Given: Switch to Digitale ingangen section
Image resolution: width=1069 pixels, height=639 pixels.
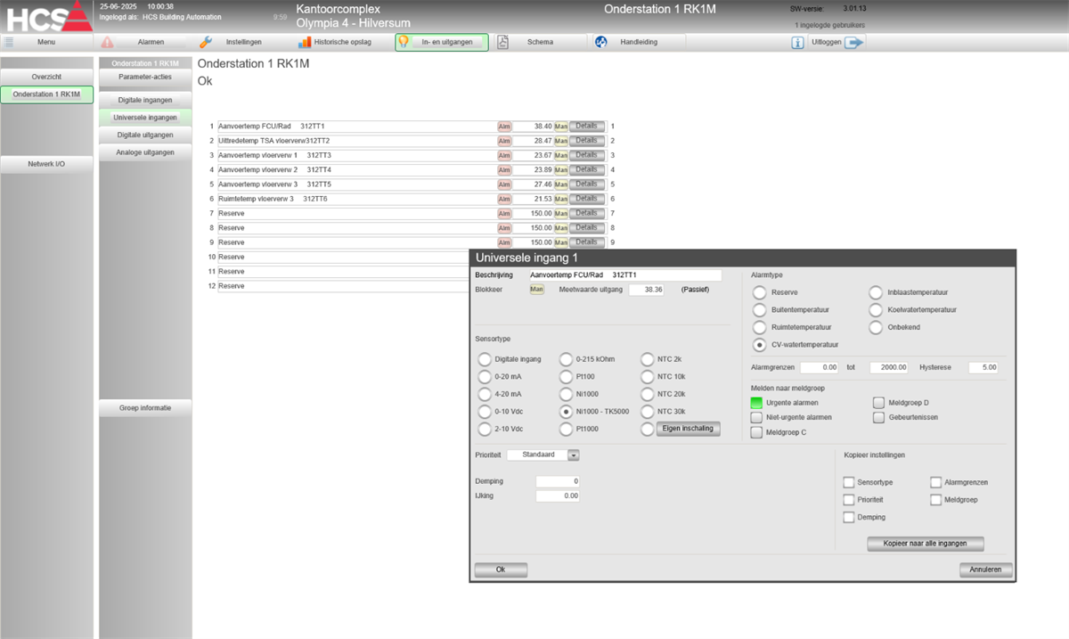Looking at the screenshot, I should coord(145,100).
